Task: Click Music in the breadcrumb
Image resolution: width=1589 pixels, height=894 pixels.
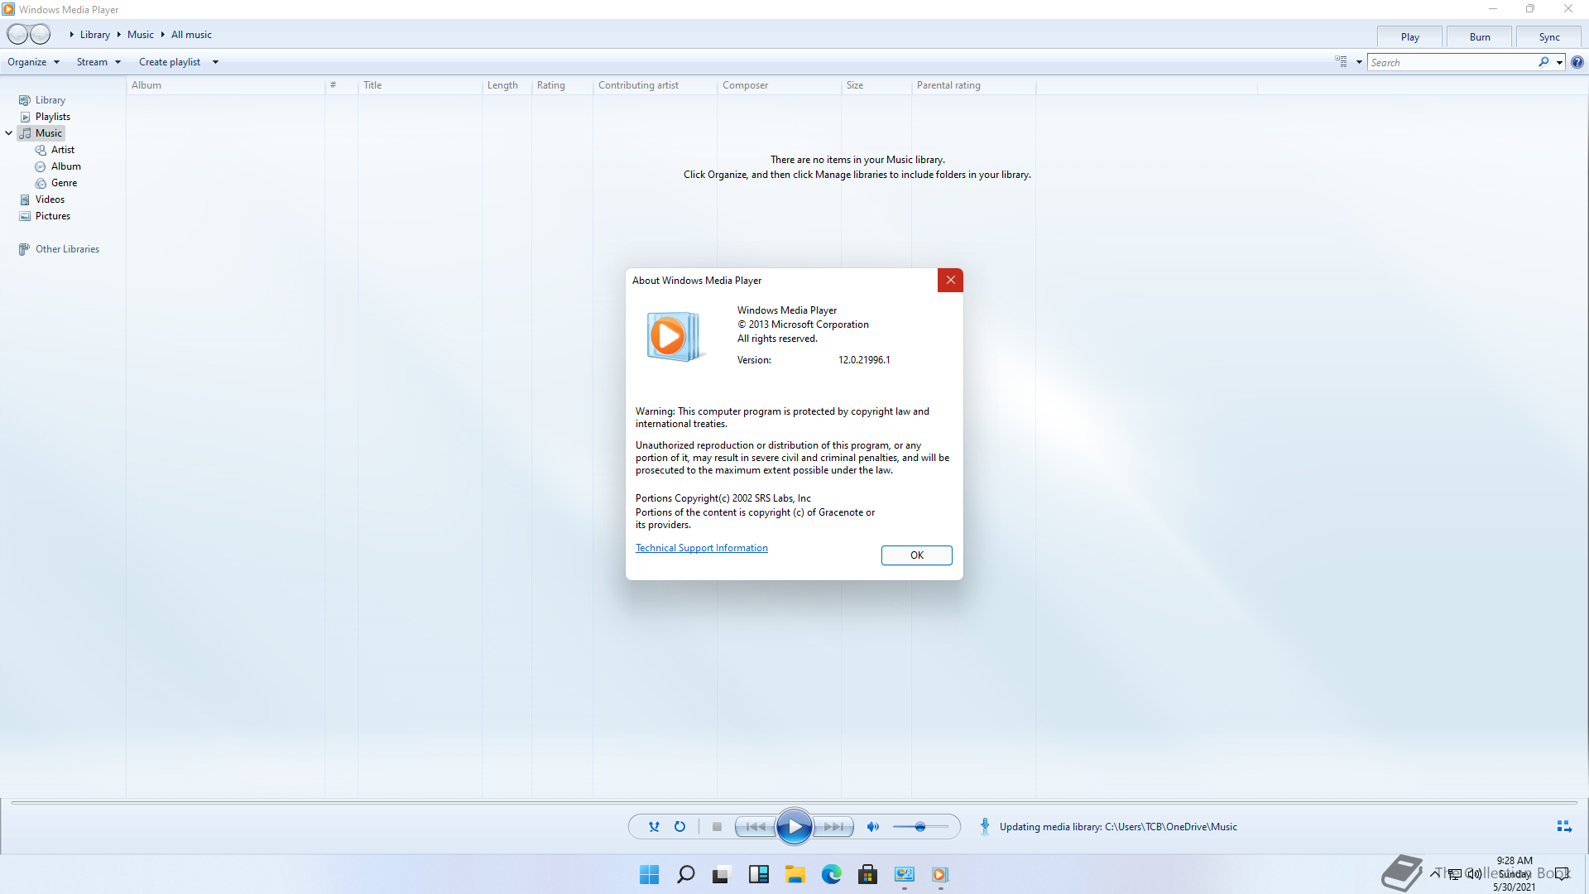Action: pyautogui.click(x=141, y=35)
